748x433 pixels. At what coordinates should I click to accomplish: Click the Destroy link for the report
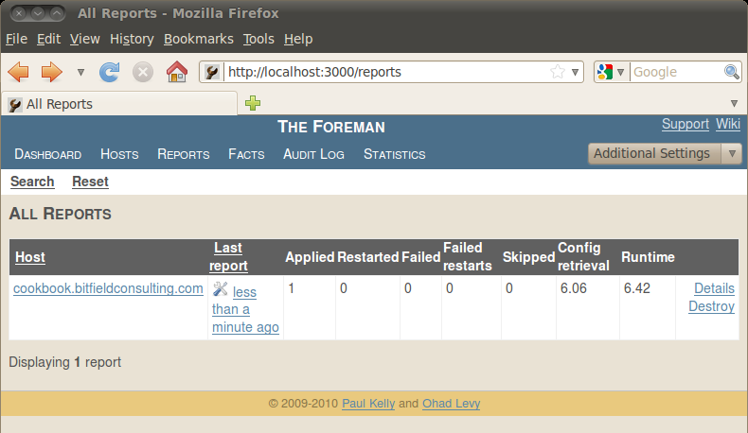click(711, 306)
